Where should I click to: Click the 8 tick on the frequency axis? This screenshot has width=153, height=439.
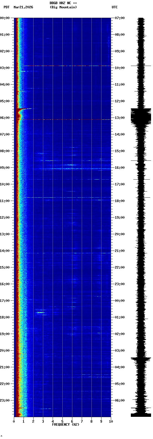click(x=91, y=422)
